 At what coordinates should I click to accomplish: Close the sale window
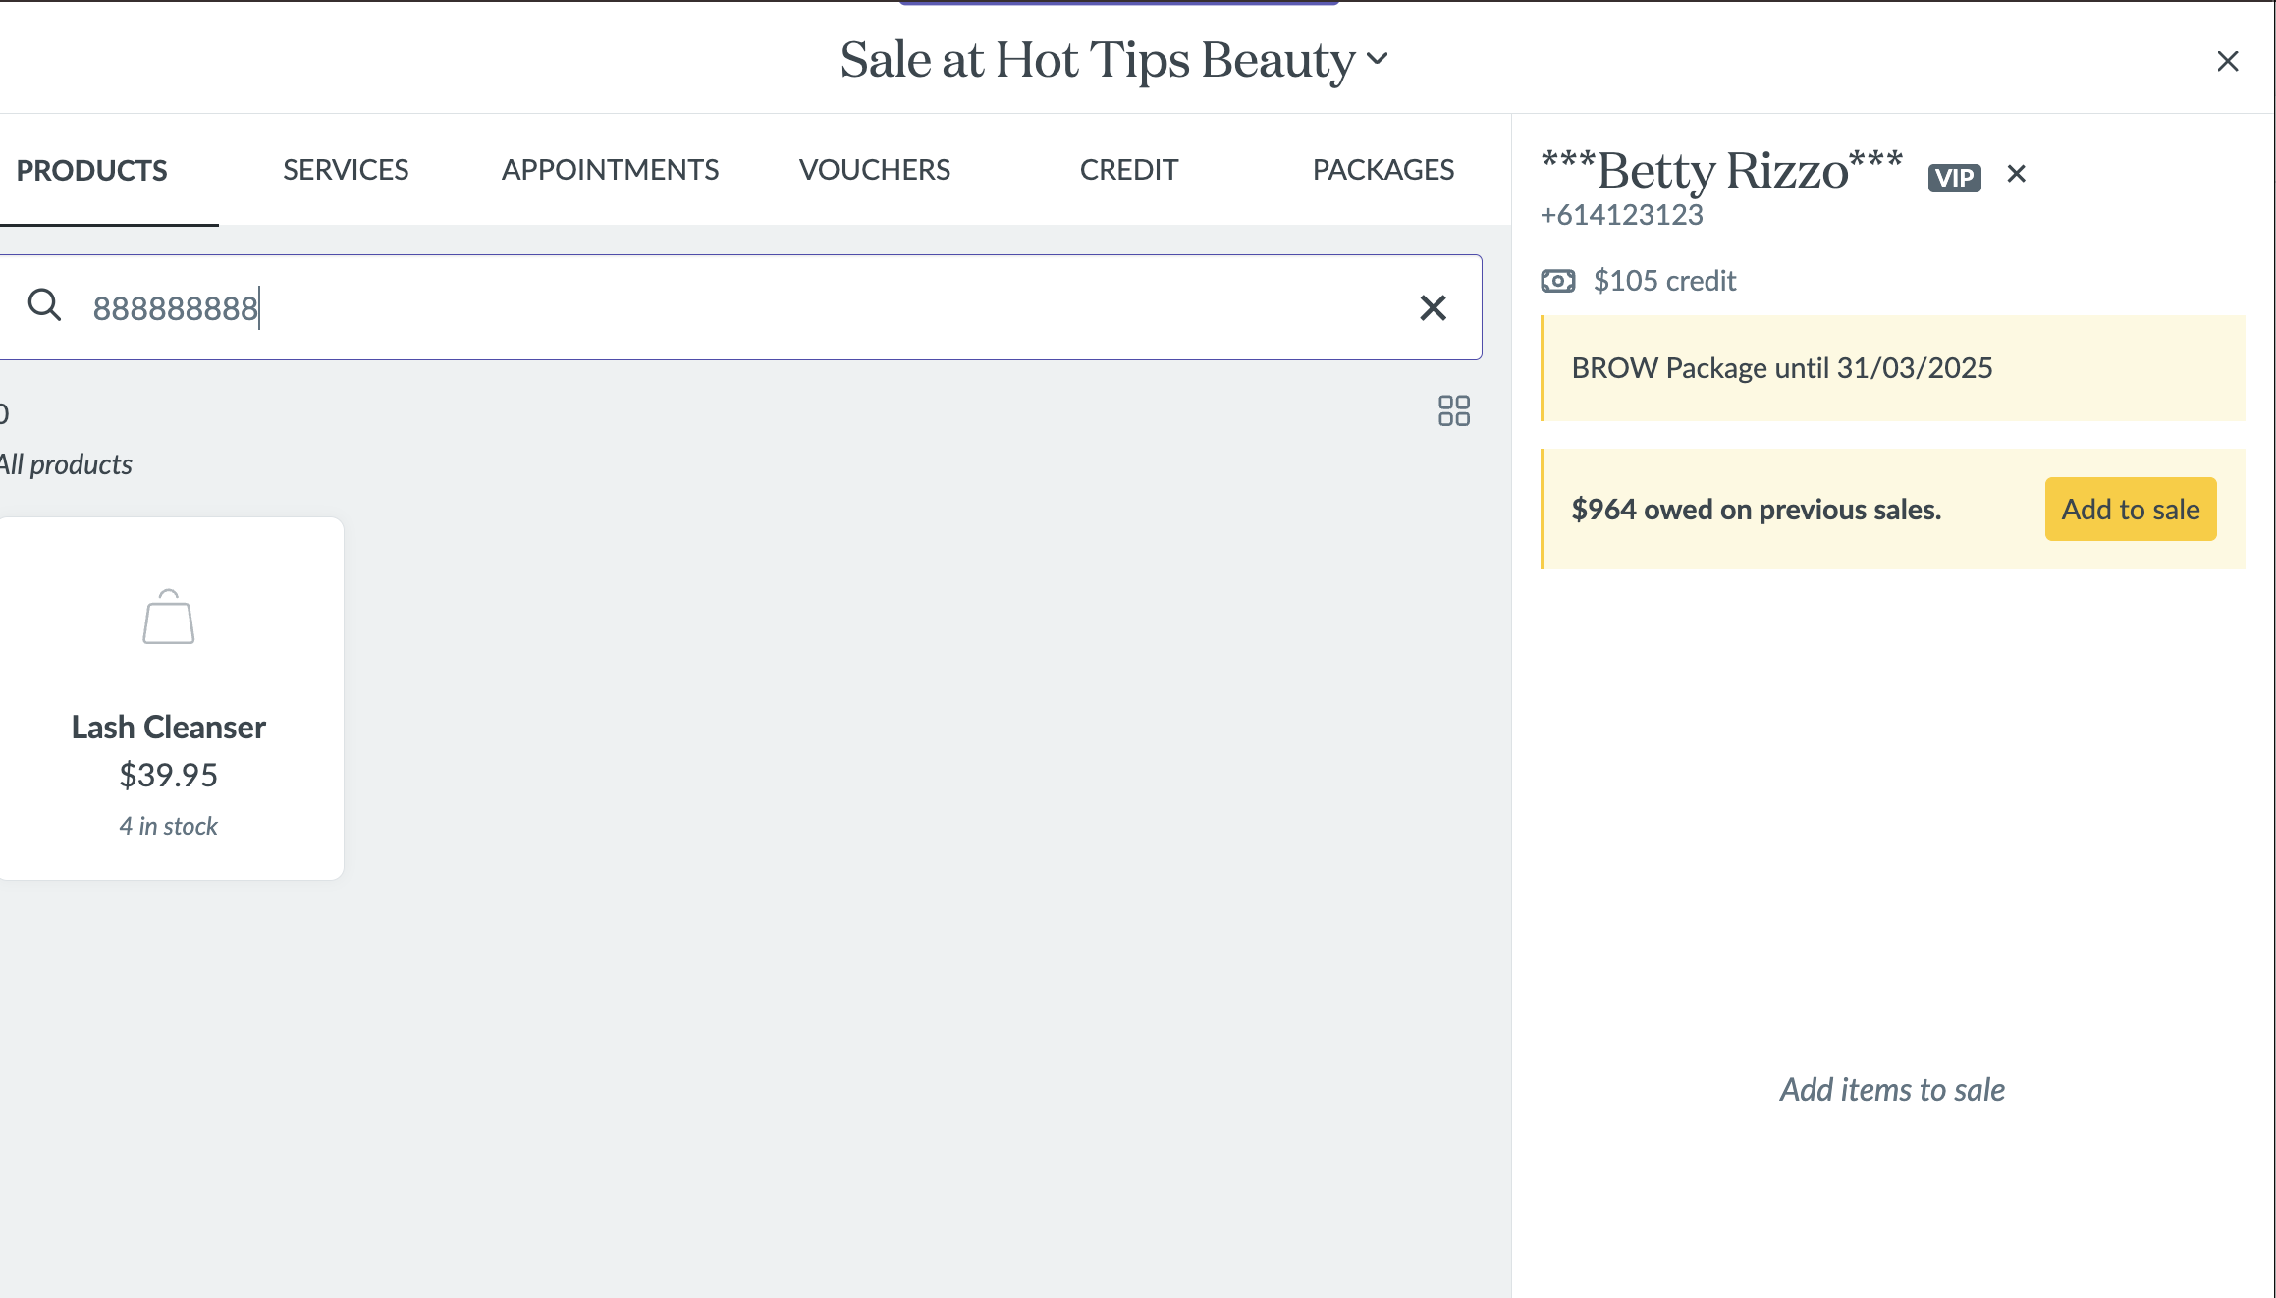(x=2228, y=61)
